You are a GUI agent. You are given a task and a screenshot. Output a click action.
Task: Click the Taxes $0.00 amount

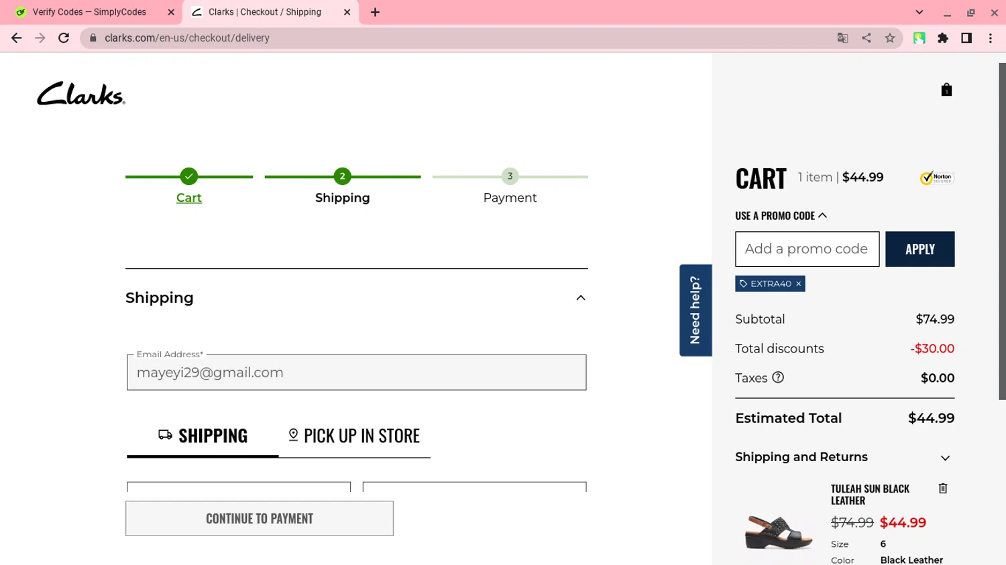938,378
